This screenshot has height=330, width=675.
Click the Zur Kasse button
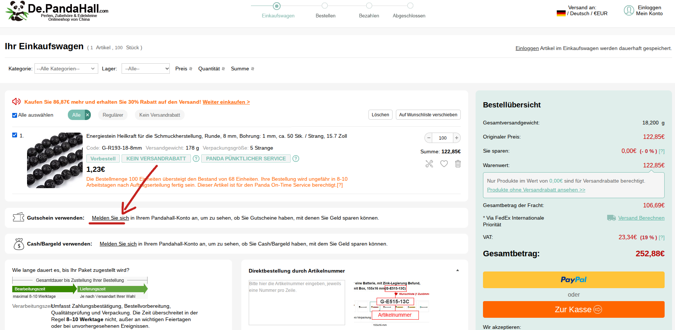tap(573, 309)
